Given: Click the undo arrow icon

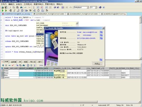Looking at the screenshot, I should click(x=26, y=7).
